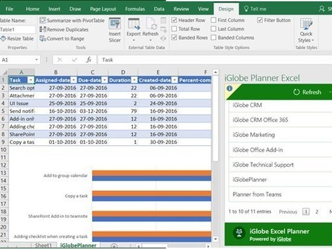Disable the Header Row checkbox

click(174, 20)
